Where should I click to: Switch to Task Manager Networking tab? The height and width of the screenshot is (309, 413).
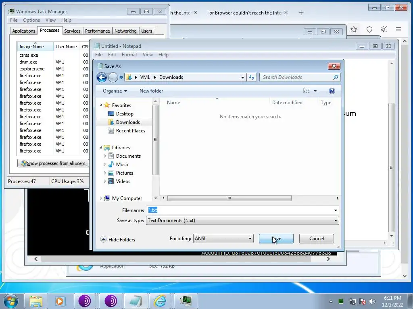(x=125, y=31)
